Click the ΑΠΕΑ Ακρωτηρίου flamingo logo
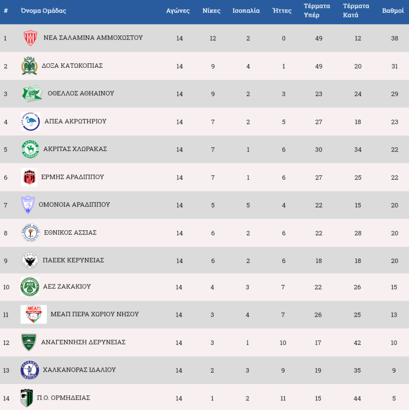The width and height of the screenshot is (409, 410). [x=30, y=121]
